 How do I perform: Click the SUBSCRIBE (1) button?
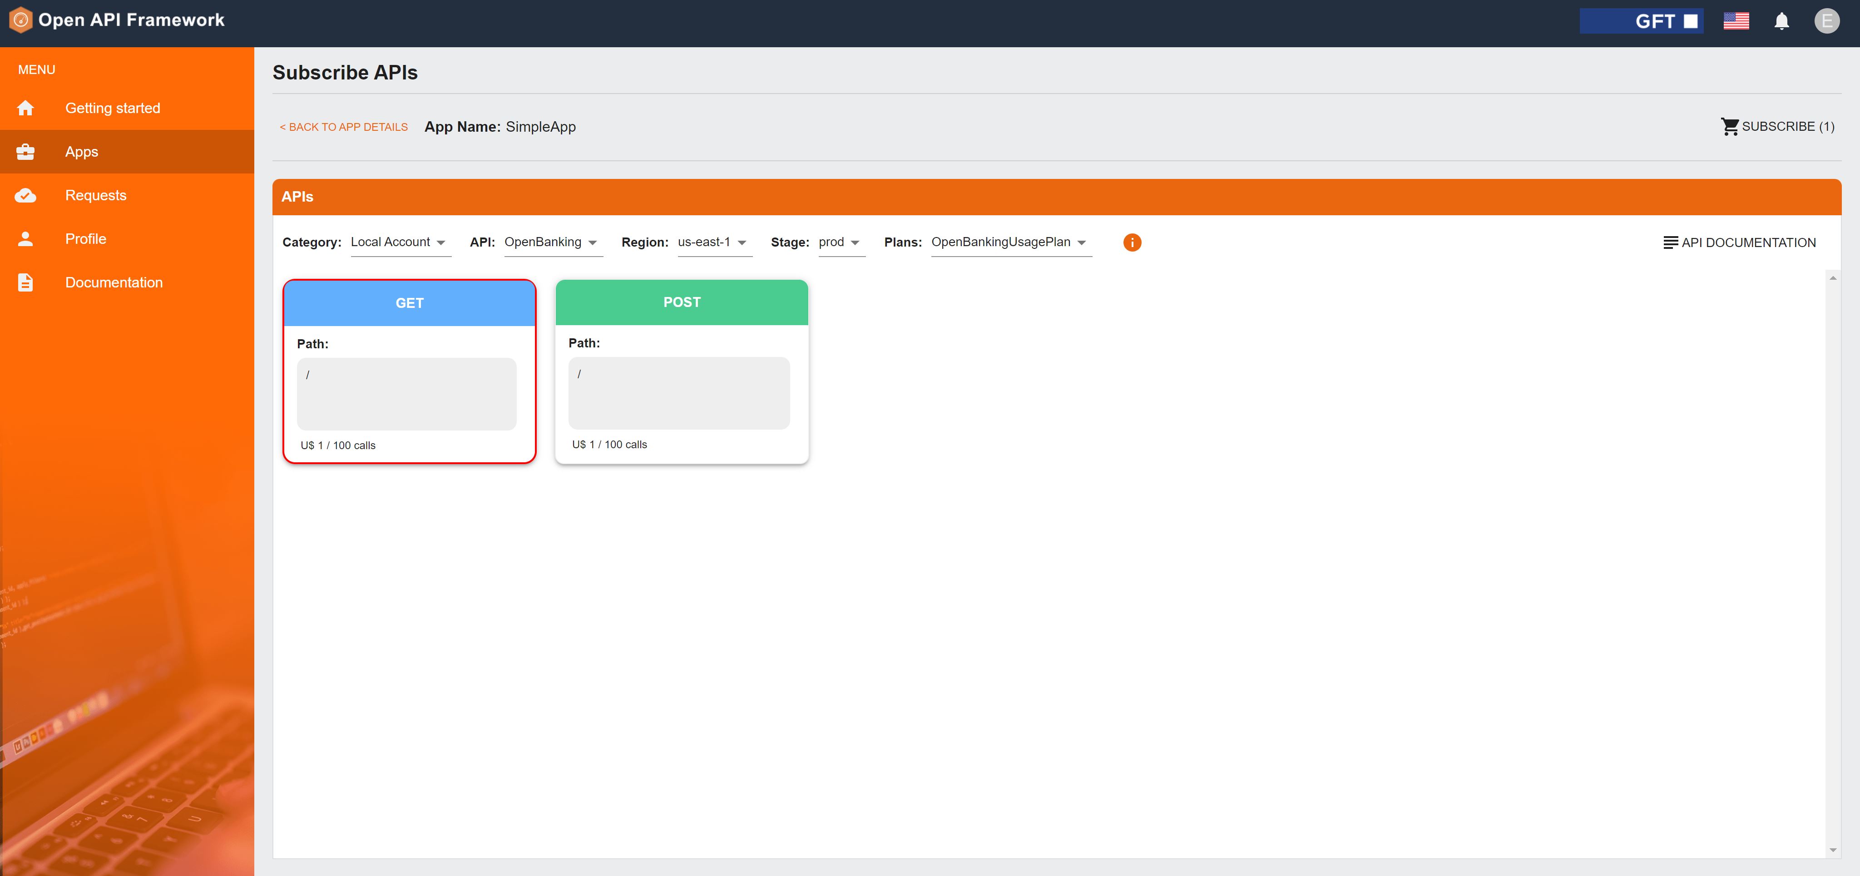click(1778, 126)
